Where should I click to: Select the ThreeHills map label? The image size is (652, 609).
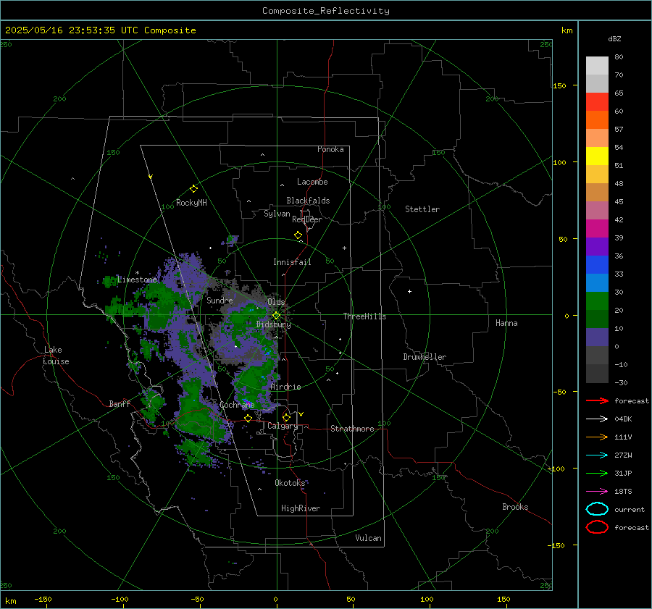tap(364, 316)
